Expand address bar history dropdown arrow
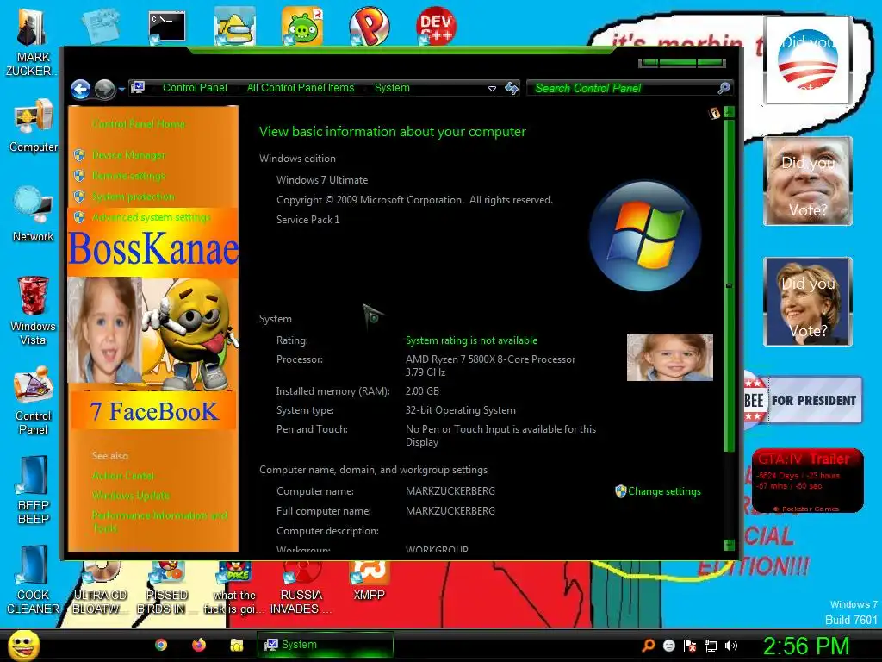 click(x=492, y=89)
